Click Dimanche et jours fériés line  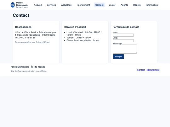[82, 40]
